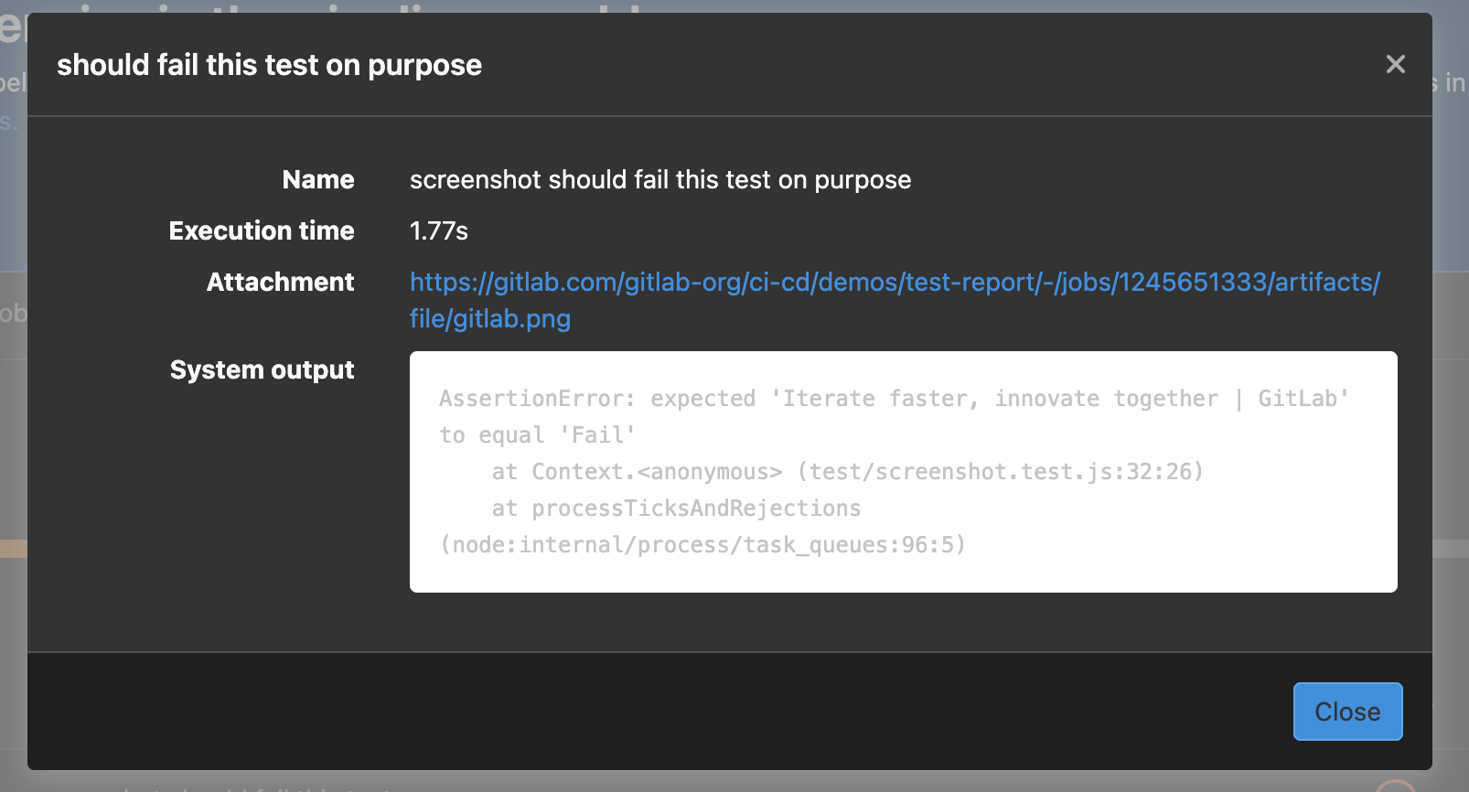Click the Execution time label
This screenshot has width=1469, height=792.
(x=262, y=230)
